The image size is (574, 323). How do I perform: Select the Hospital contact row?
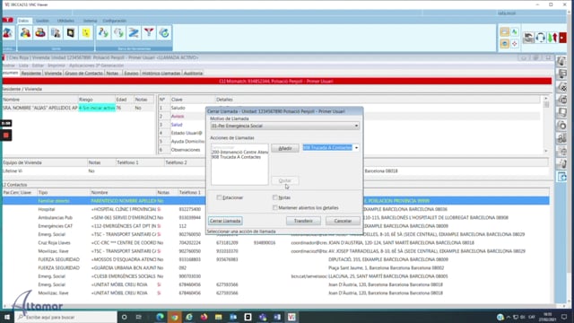tap(275, 209)
